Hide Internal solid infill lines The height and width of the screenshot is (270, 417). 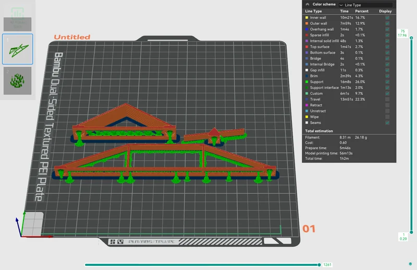(387, 41)
